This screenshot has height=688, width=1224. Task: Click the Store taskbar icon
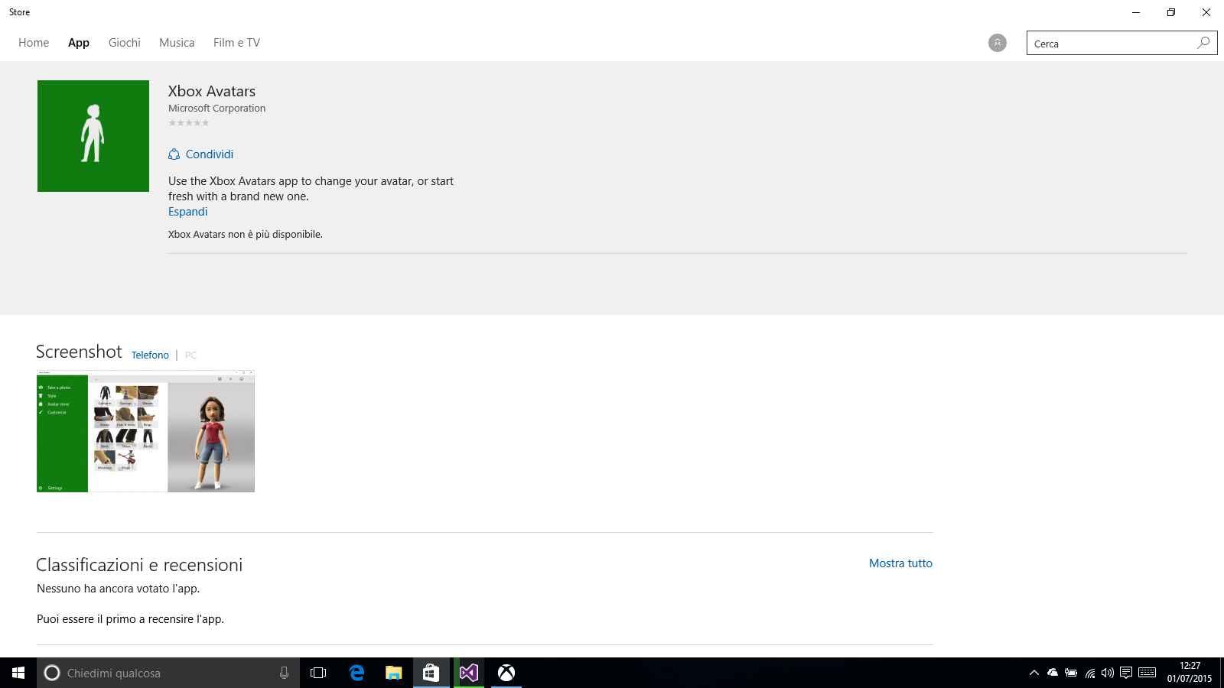pyautogui.click(x=431, y=673)
